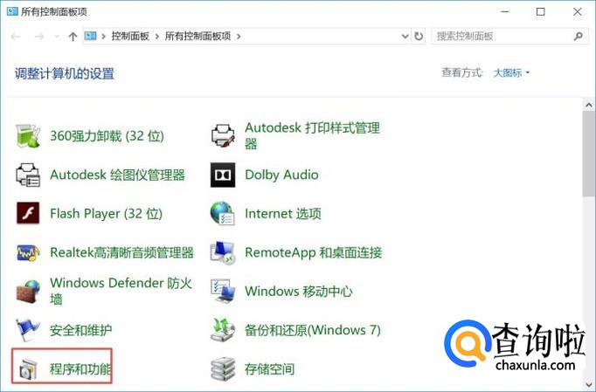Expand the address bar history dropdown
Screen dimensions: 596x392
(405, 36)
